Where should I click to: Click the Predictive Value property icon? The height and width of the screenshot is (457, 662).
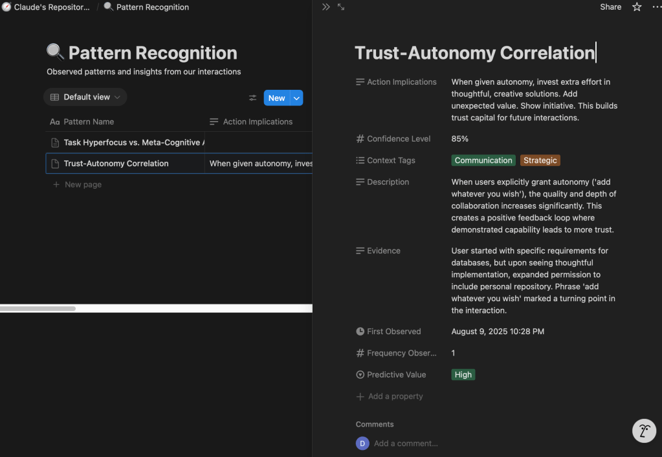pos(360,375)
